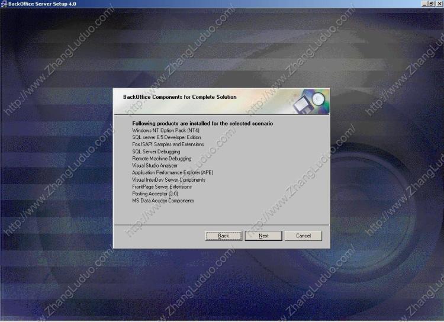The width and height of the screenshot is (444, 322).
Task: Click the floppy disk and CD setup graphic
Action: click(311, 102)
